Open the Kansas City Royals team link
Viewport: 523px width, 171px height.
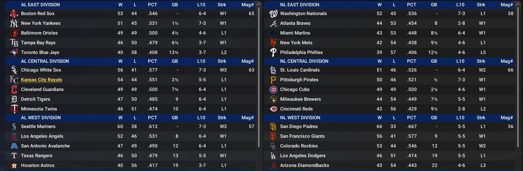(41, 80)
